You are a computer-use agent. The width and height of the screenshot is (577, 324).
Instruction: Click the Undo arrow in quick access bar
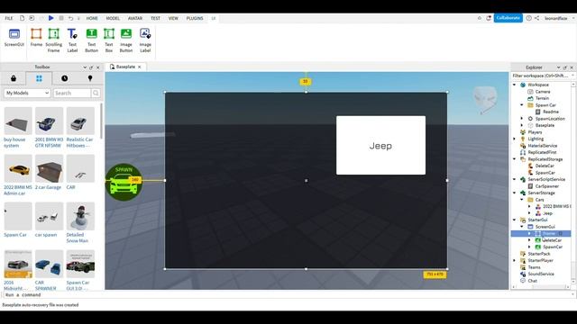(x=70, y=18)
